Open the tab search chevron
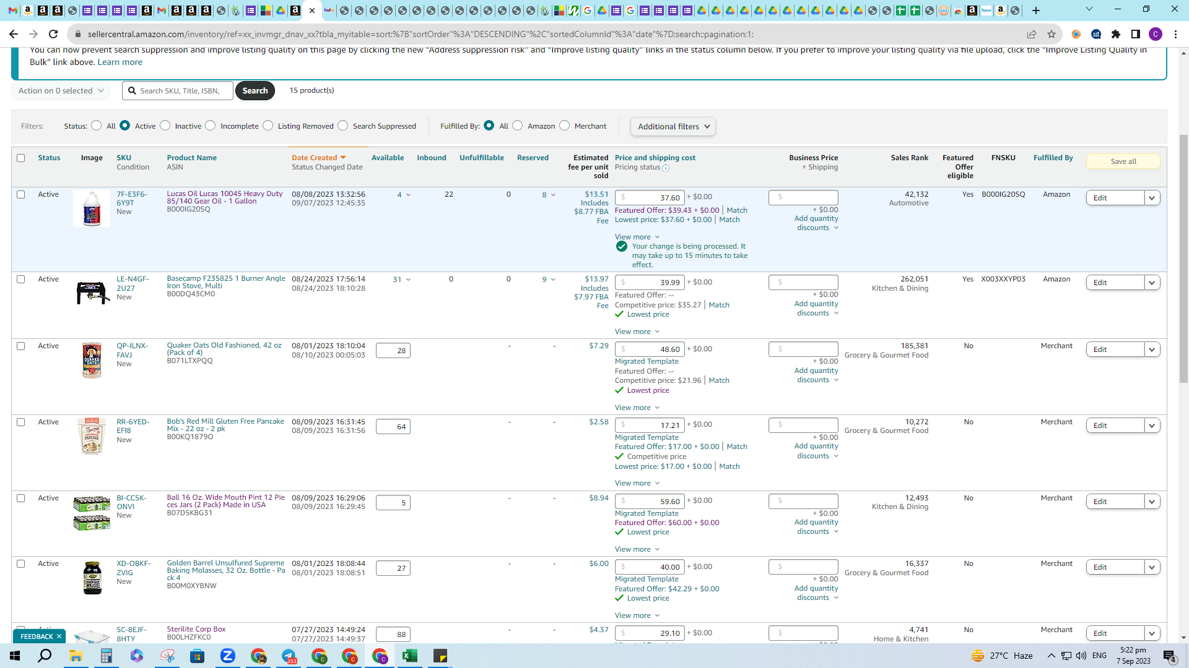The image size is (1189, 668). pos(1089,9)
